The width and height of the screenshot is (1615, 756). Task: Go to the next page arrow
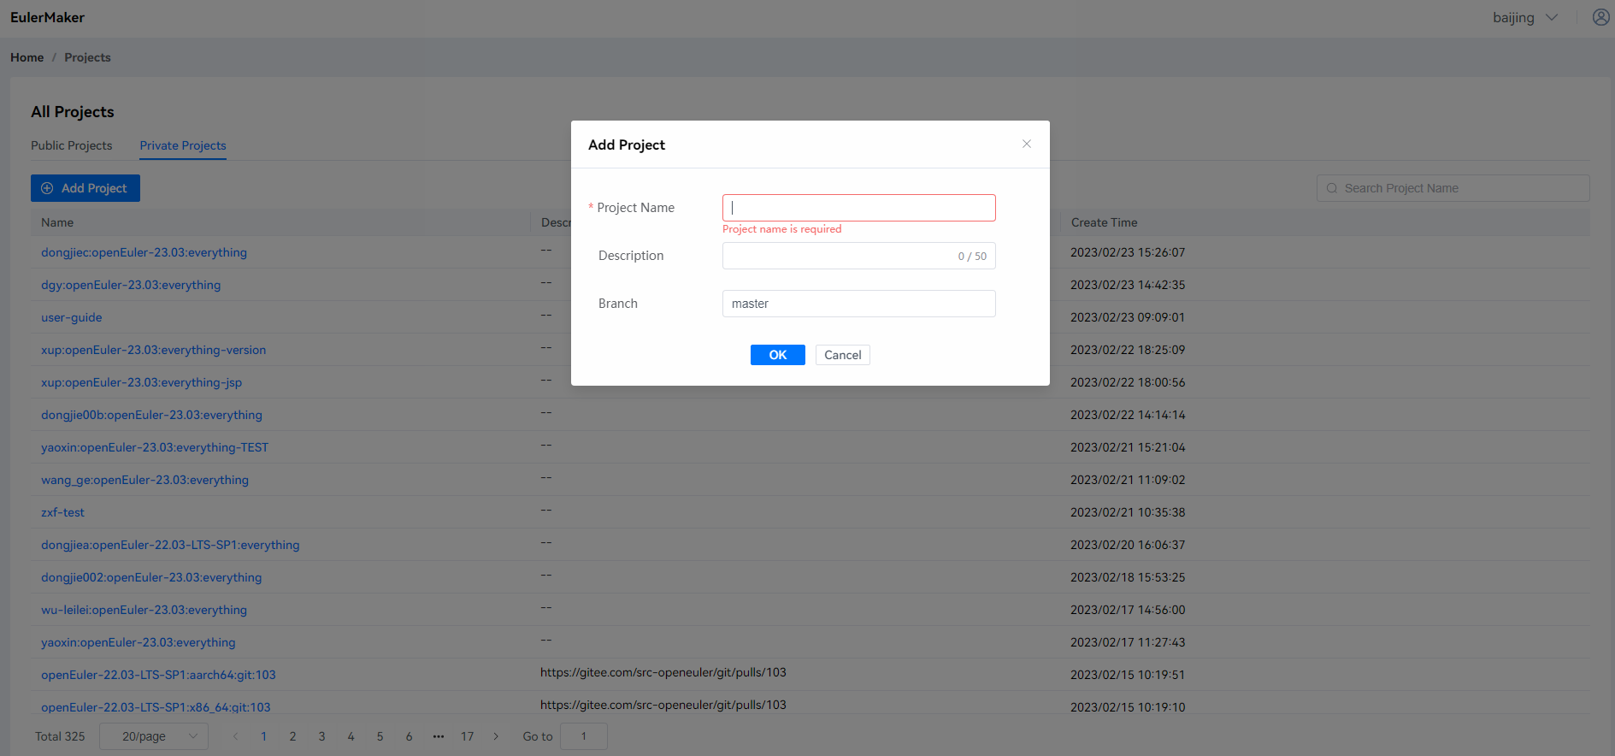(x=496, y=736)
